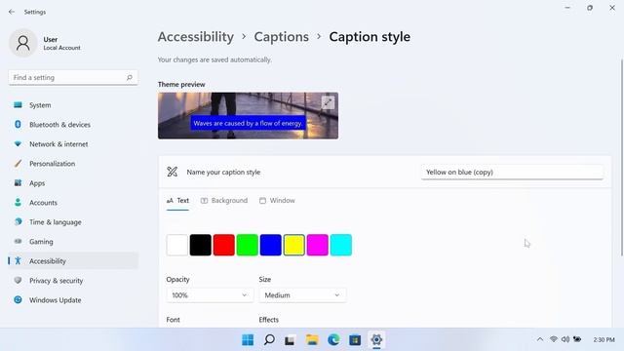Select the Accounts label in sidebar
Screen dimensions: 624x351
tap(43, 203)
